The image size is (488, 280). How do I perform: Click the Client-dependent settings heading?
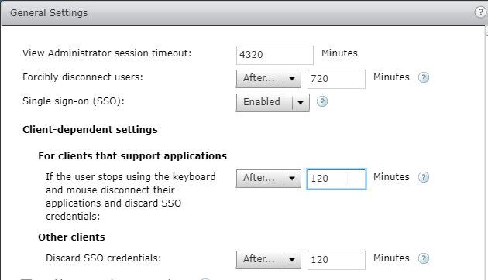point(90,129)
